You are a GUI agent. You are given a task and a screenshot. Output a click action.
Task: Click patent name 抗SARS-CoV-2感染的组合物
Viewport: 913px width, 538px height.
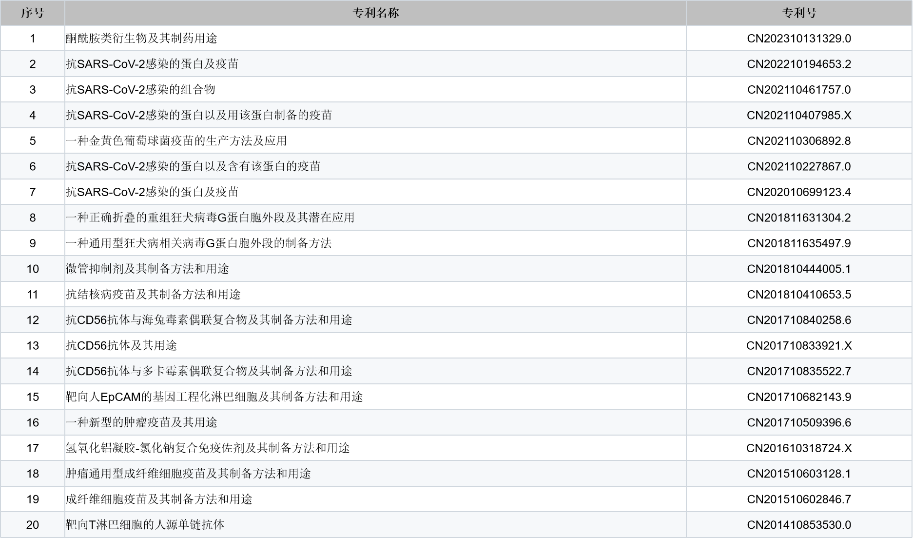(x=140, y=90)
